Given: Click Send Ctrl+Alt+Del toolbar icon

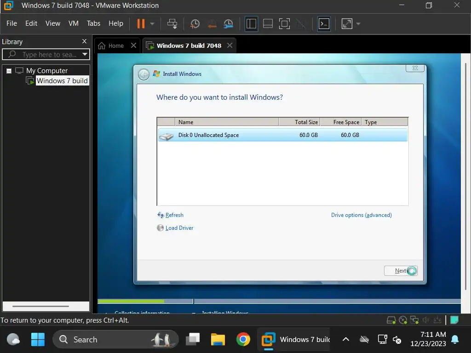Looking at the screenshot, I should tap(172, 24).
